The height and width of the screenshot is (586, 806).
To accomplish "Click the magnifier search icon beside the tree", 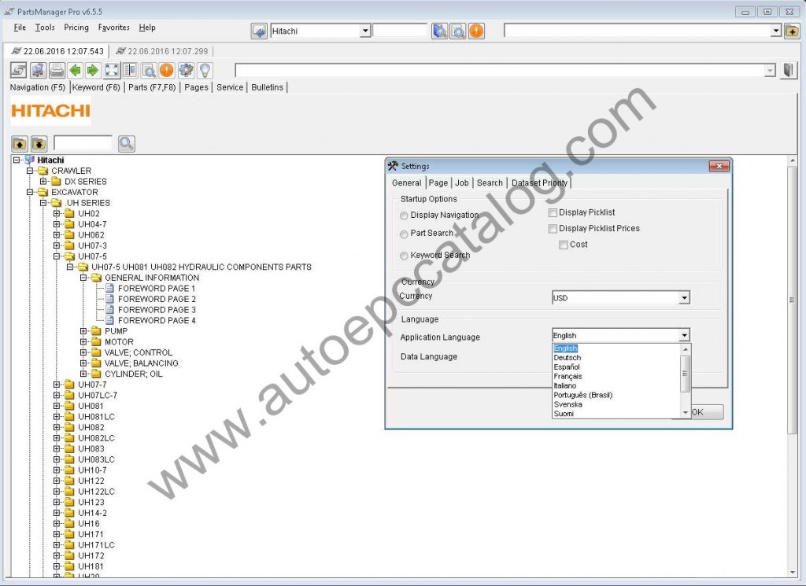I will [x=125, y=144].
